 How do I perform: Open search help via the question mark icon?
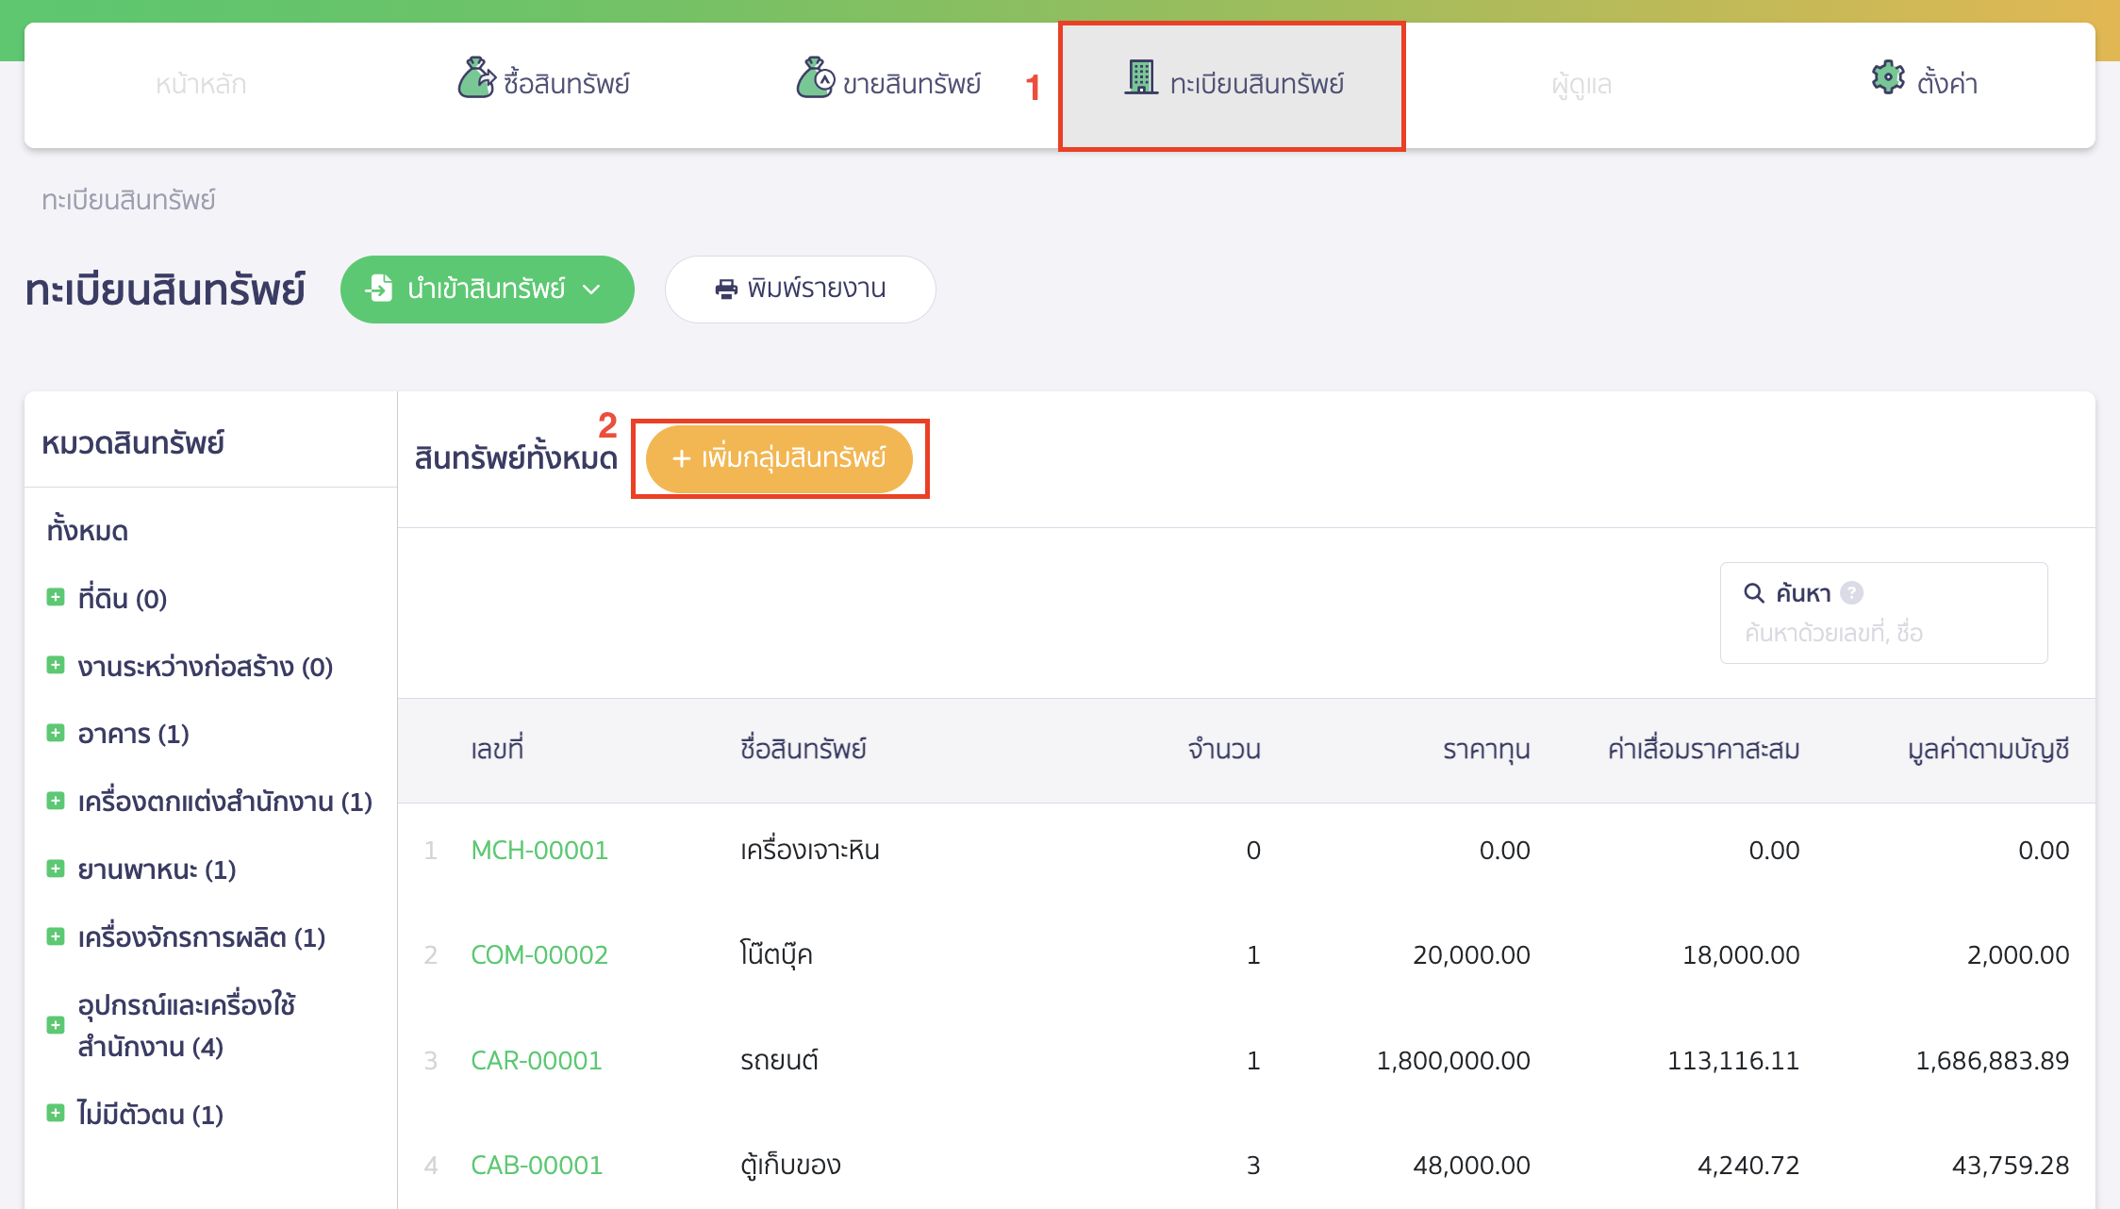tap(1853, 592)
